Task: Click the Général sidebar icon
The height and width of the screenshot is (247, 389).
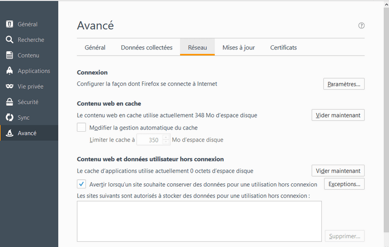Action: 9,24
